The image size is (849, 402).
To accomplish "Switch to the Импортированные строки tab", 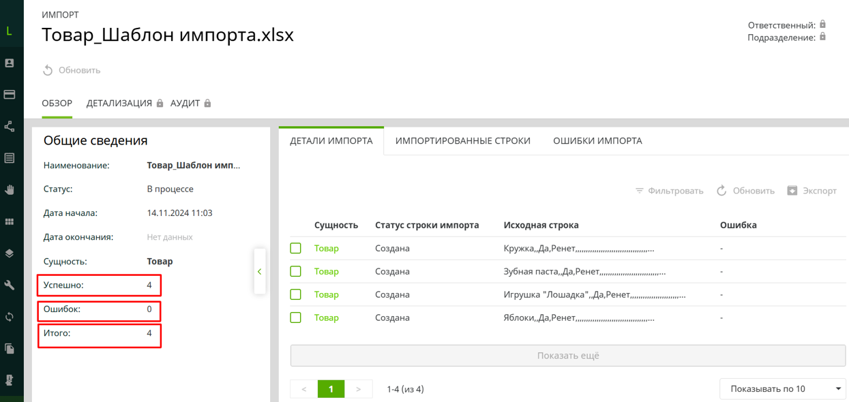I will click(x=462, y=141).
